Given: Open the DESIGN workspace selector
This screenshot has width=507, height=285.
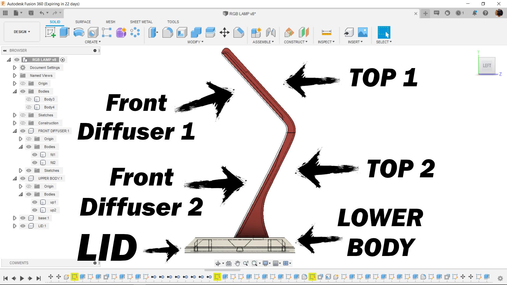Looking at the screenshot, I should (x=22, y=32).
